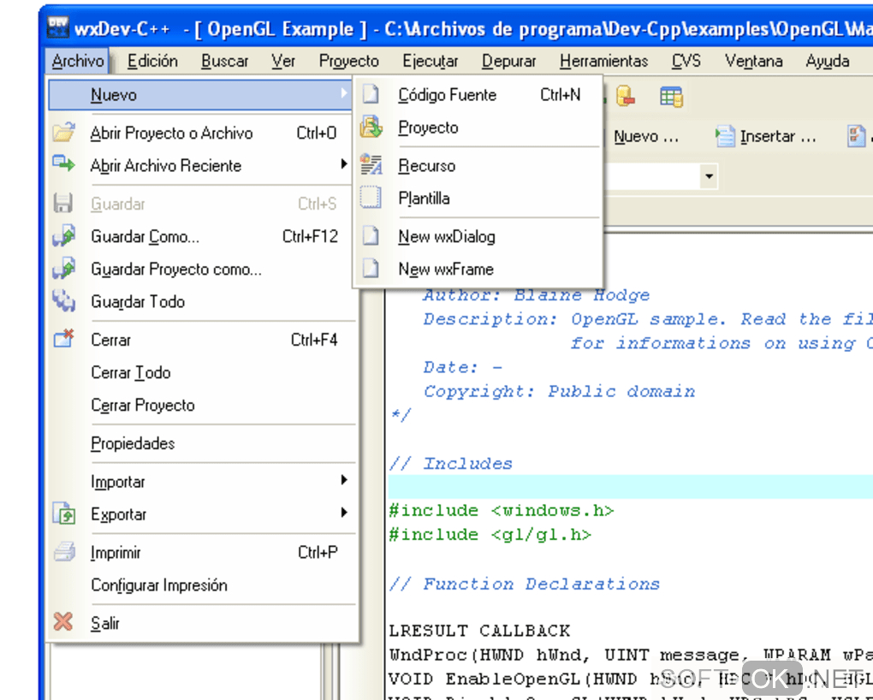Expand Abrir Archivo Reciente submenu arrow
The height and width of the screenshot is (700, 873).
pyautogui.click(x=343, y=164)
